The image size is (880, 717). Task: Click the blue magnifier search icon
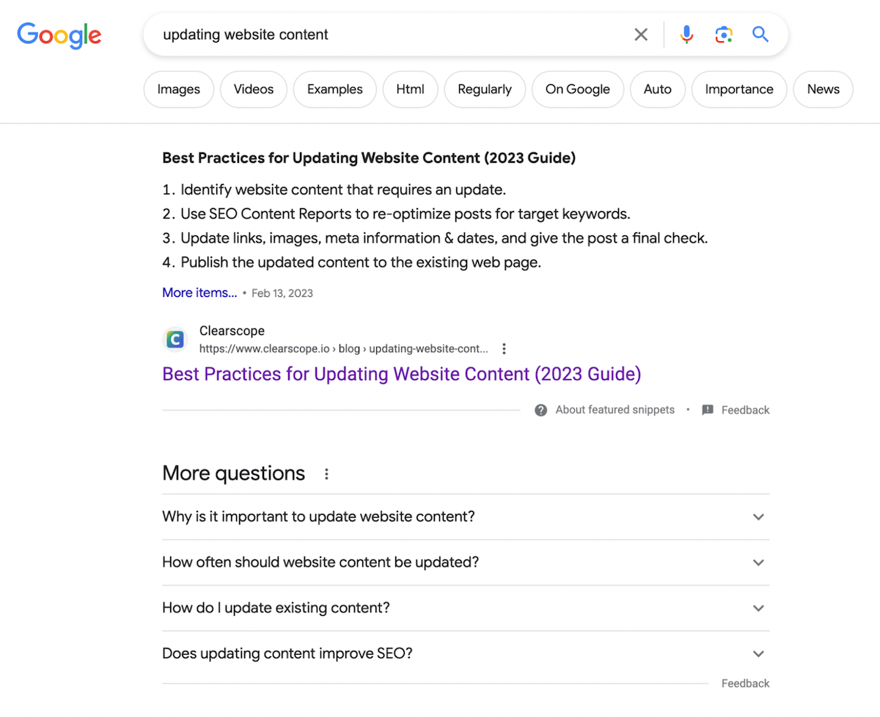point(760,34)
